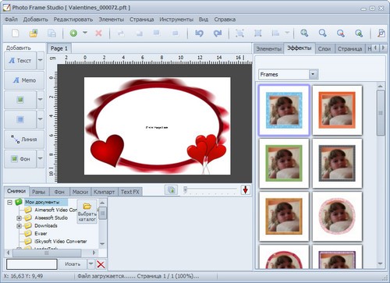Open the Инструменты menu

tap(176, 19)
